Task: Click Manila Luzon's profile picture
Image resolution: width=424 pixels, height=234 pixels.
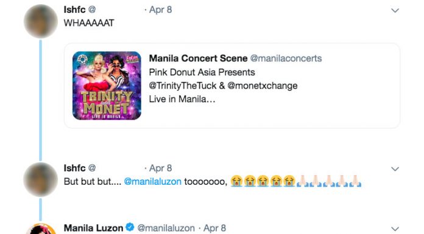Action: tap(41, 229)
